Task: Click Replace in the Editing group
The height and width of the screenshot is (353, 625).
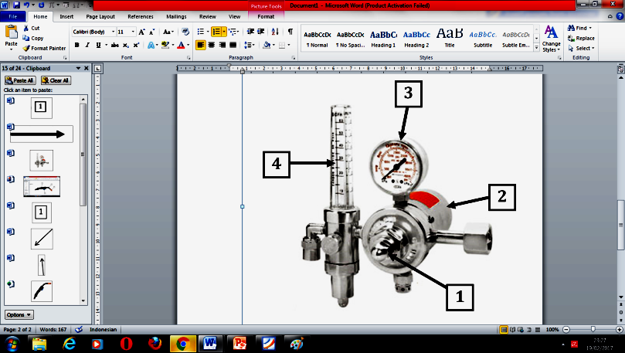Action: click(581, 38)
